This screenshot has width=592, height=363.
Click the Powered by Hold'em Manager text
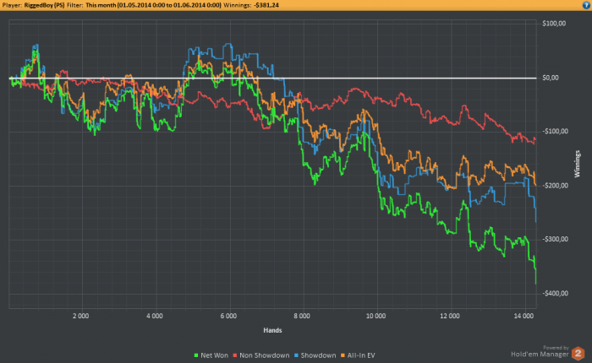[x=540, y=351]
